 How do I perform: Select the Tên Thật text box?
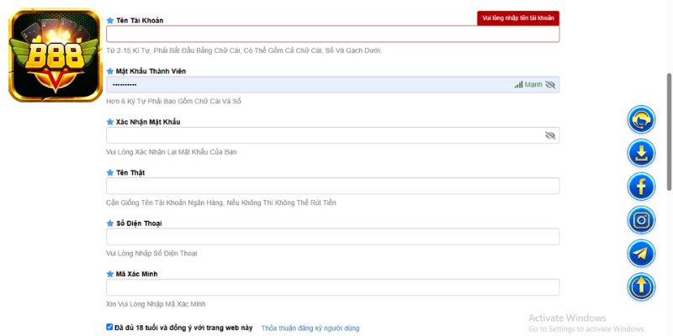[332, 186]
